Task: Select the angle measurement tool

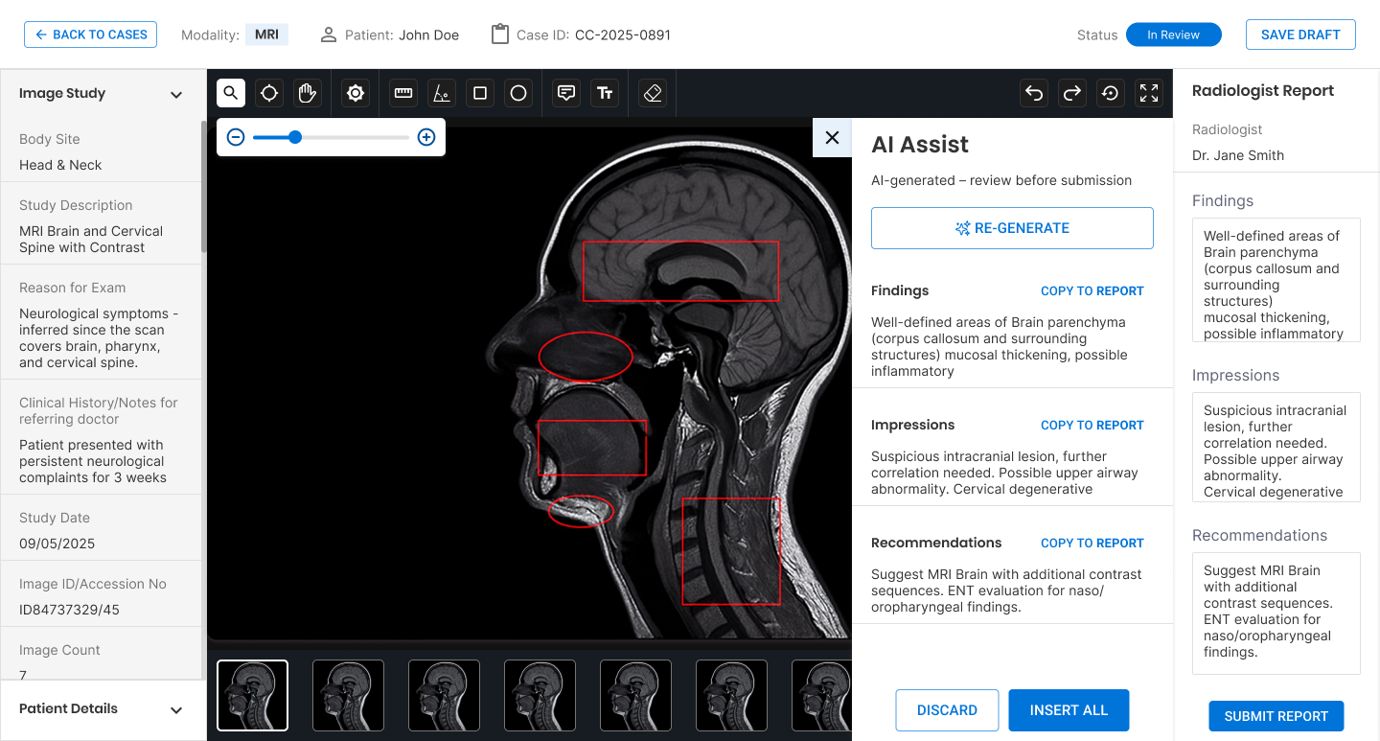Action: (442, 93)
